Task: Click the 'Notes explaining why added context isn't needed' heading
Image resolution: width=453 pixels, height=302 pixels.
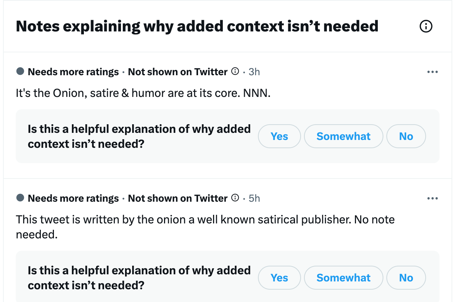Action: (197, 26)
